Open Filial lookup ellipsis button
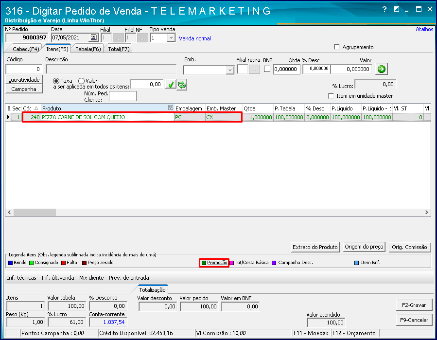Viewport: 437px width, 340px height. tap(118, 38)
